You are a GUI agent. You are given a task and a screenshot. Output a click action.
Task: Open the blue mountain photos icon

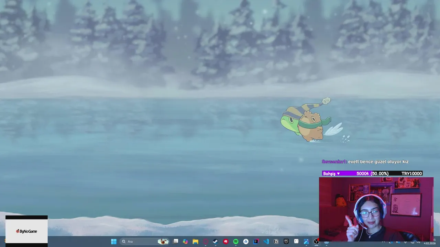pyautogui.click(x=306, y=242)
